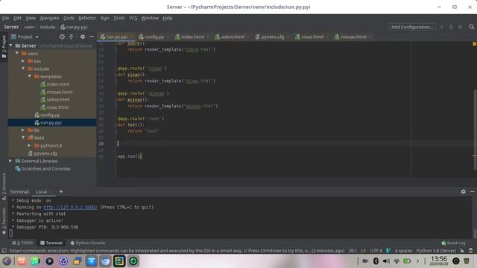477x268 pixels.
Task: Click the Wi-Fi icon in system tray
Action: (x=397, y=261)
